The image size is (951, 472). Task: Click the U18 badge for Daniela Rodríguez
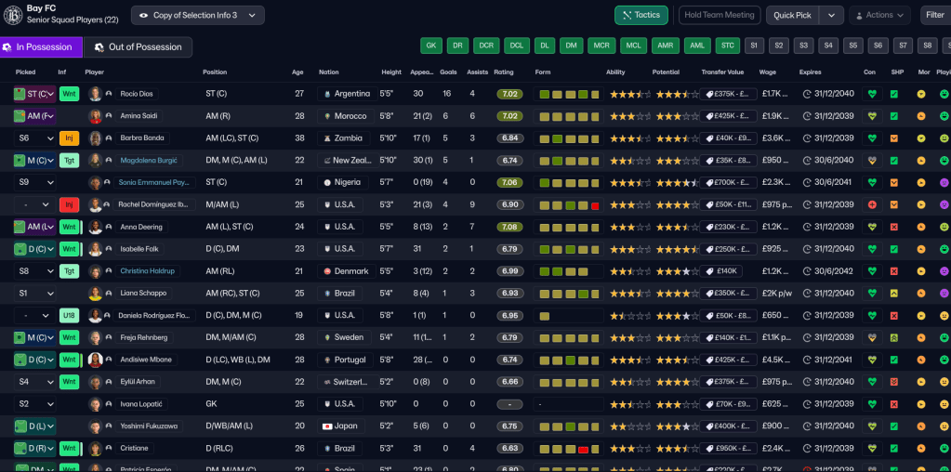coord(69,316)
